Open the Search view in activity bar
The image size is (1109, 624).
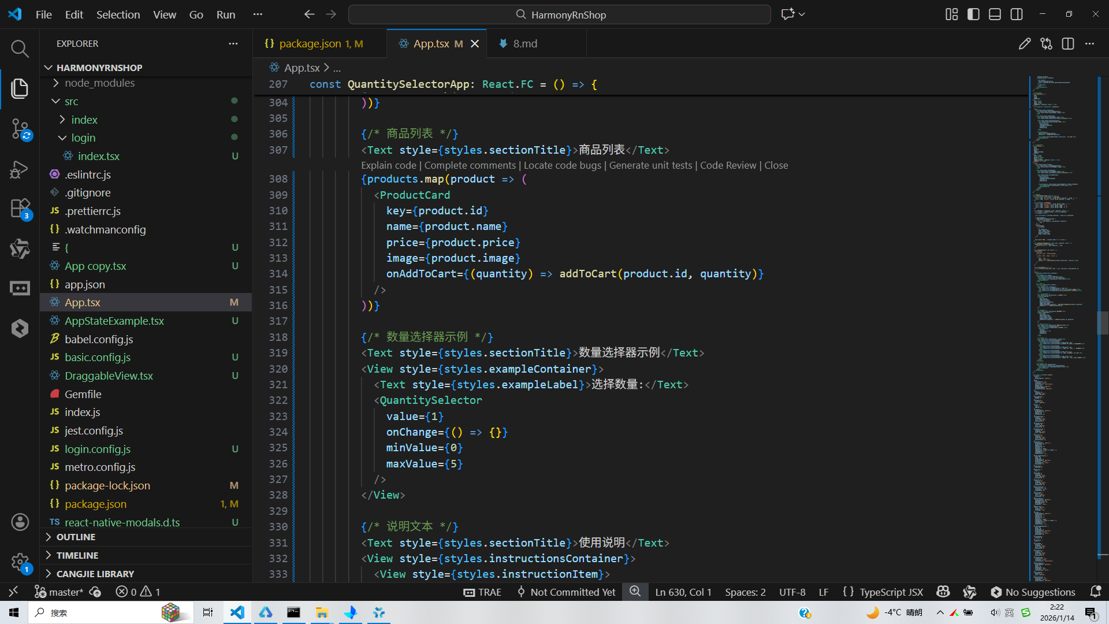click(x=20, y=49)
